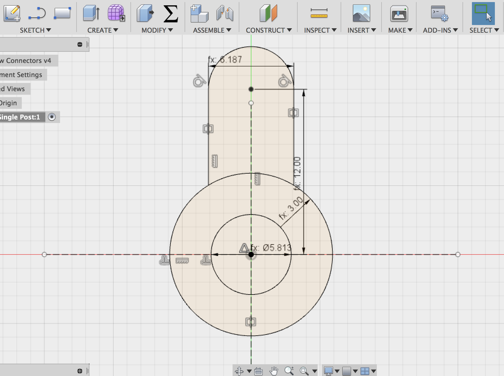Viewport: 504px width, 376px height.
Task: Open the ASSEMBLE dropdown menu
Action: tap(212, 30)
